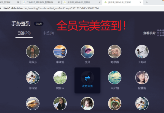Select 李亚妮's sunset avatar
Viewport: 164px width, 113px height.
pyautogui.click(x=60, y=52)
